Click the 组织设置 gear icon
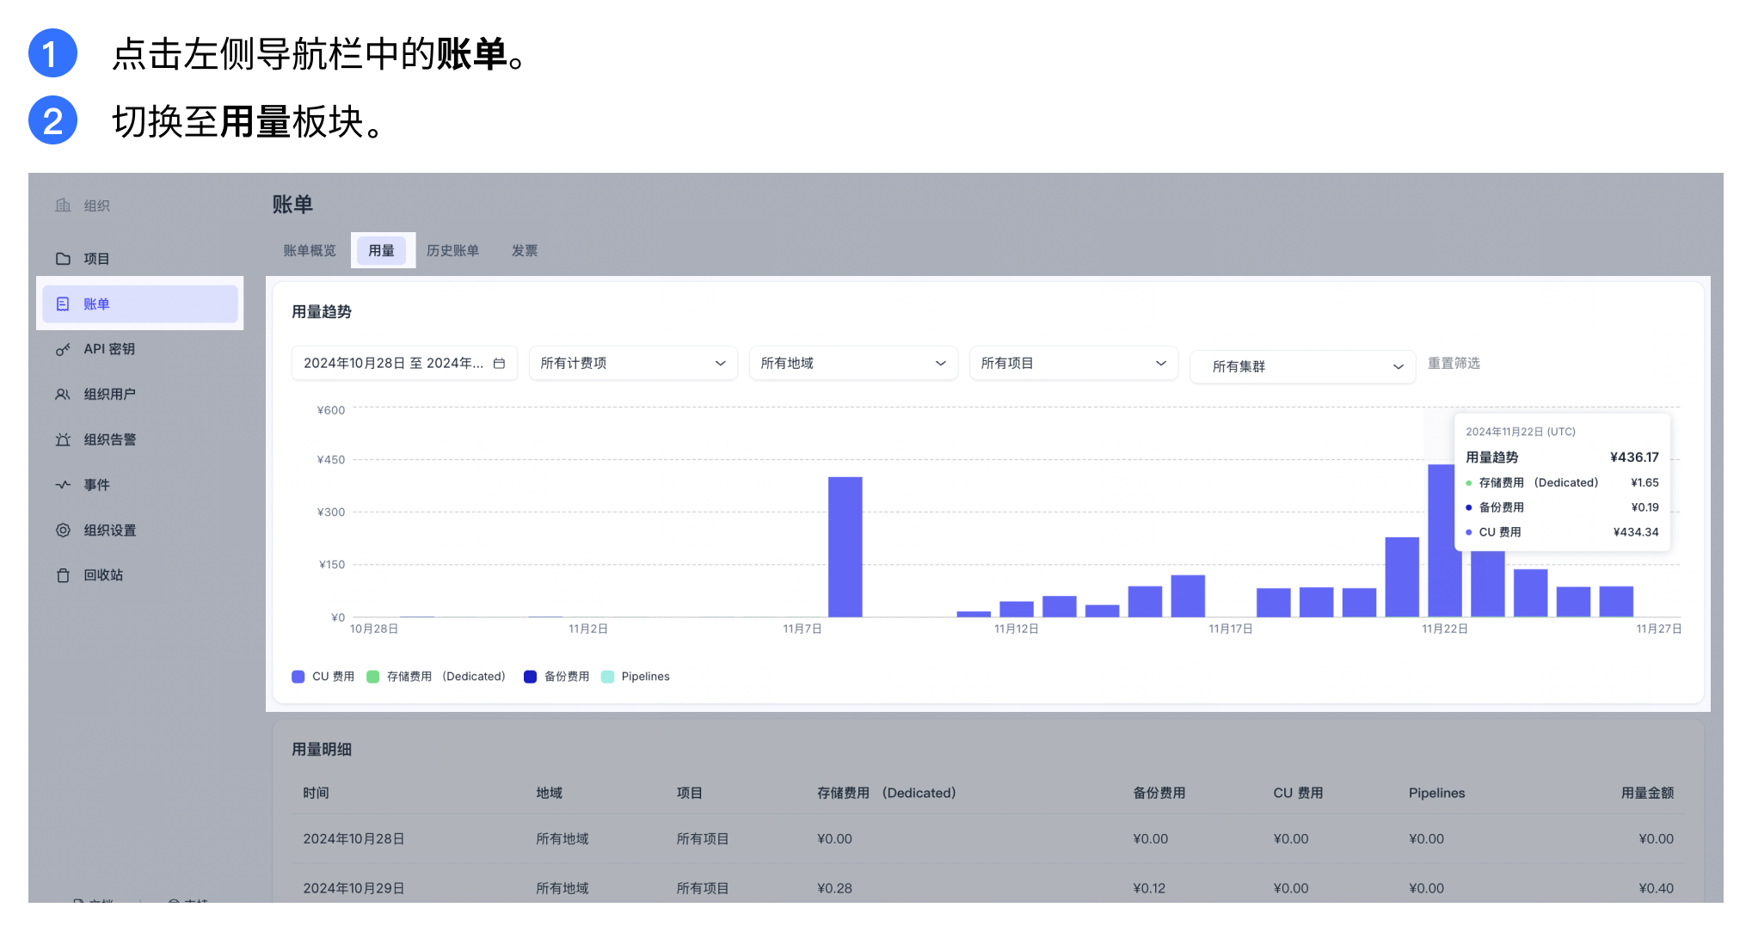The image size is (1752, 926). tap(63, 530)
